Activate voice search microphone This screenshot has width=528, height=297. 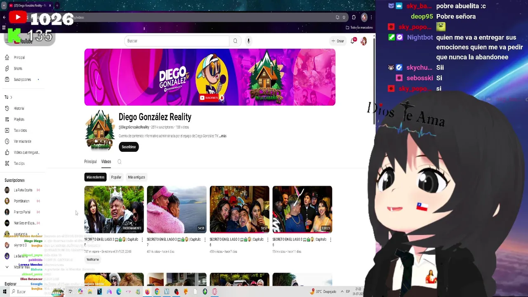pos(248,41)
